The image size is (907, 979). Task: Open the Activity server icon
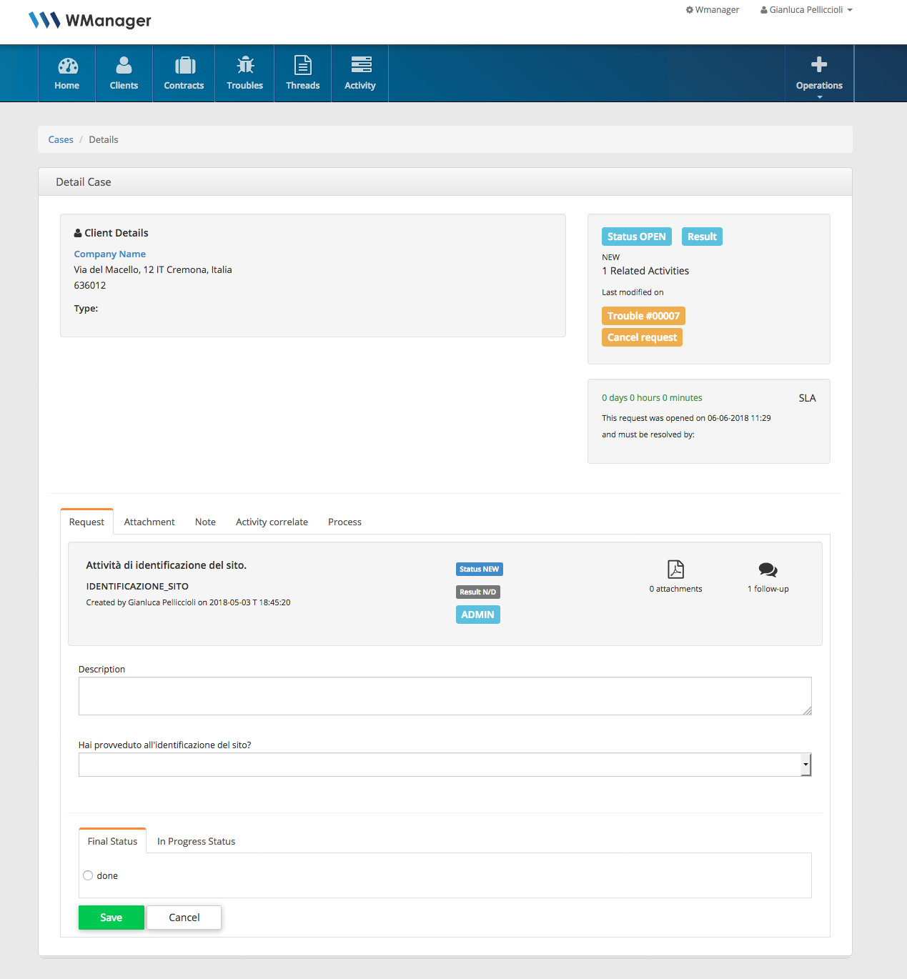click(360, 66)
